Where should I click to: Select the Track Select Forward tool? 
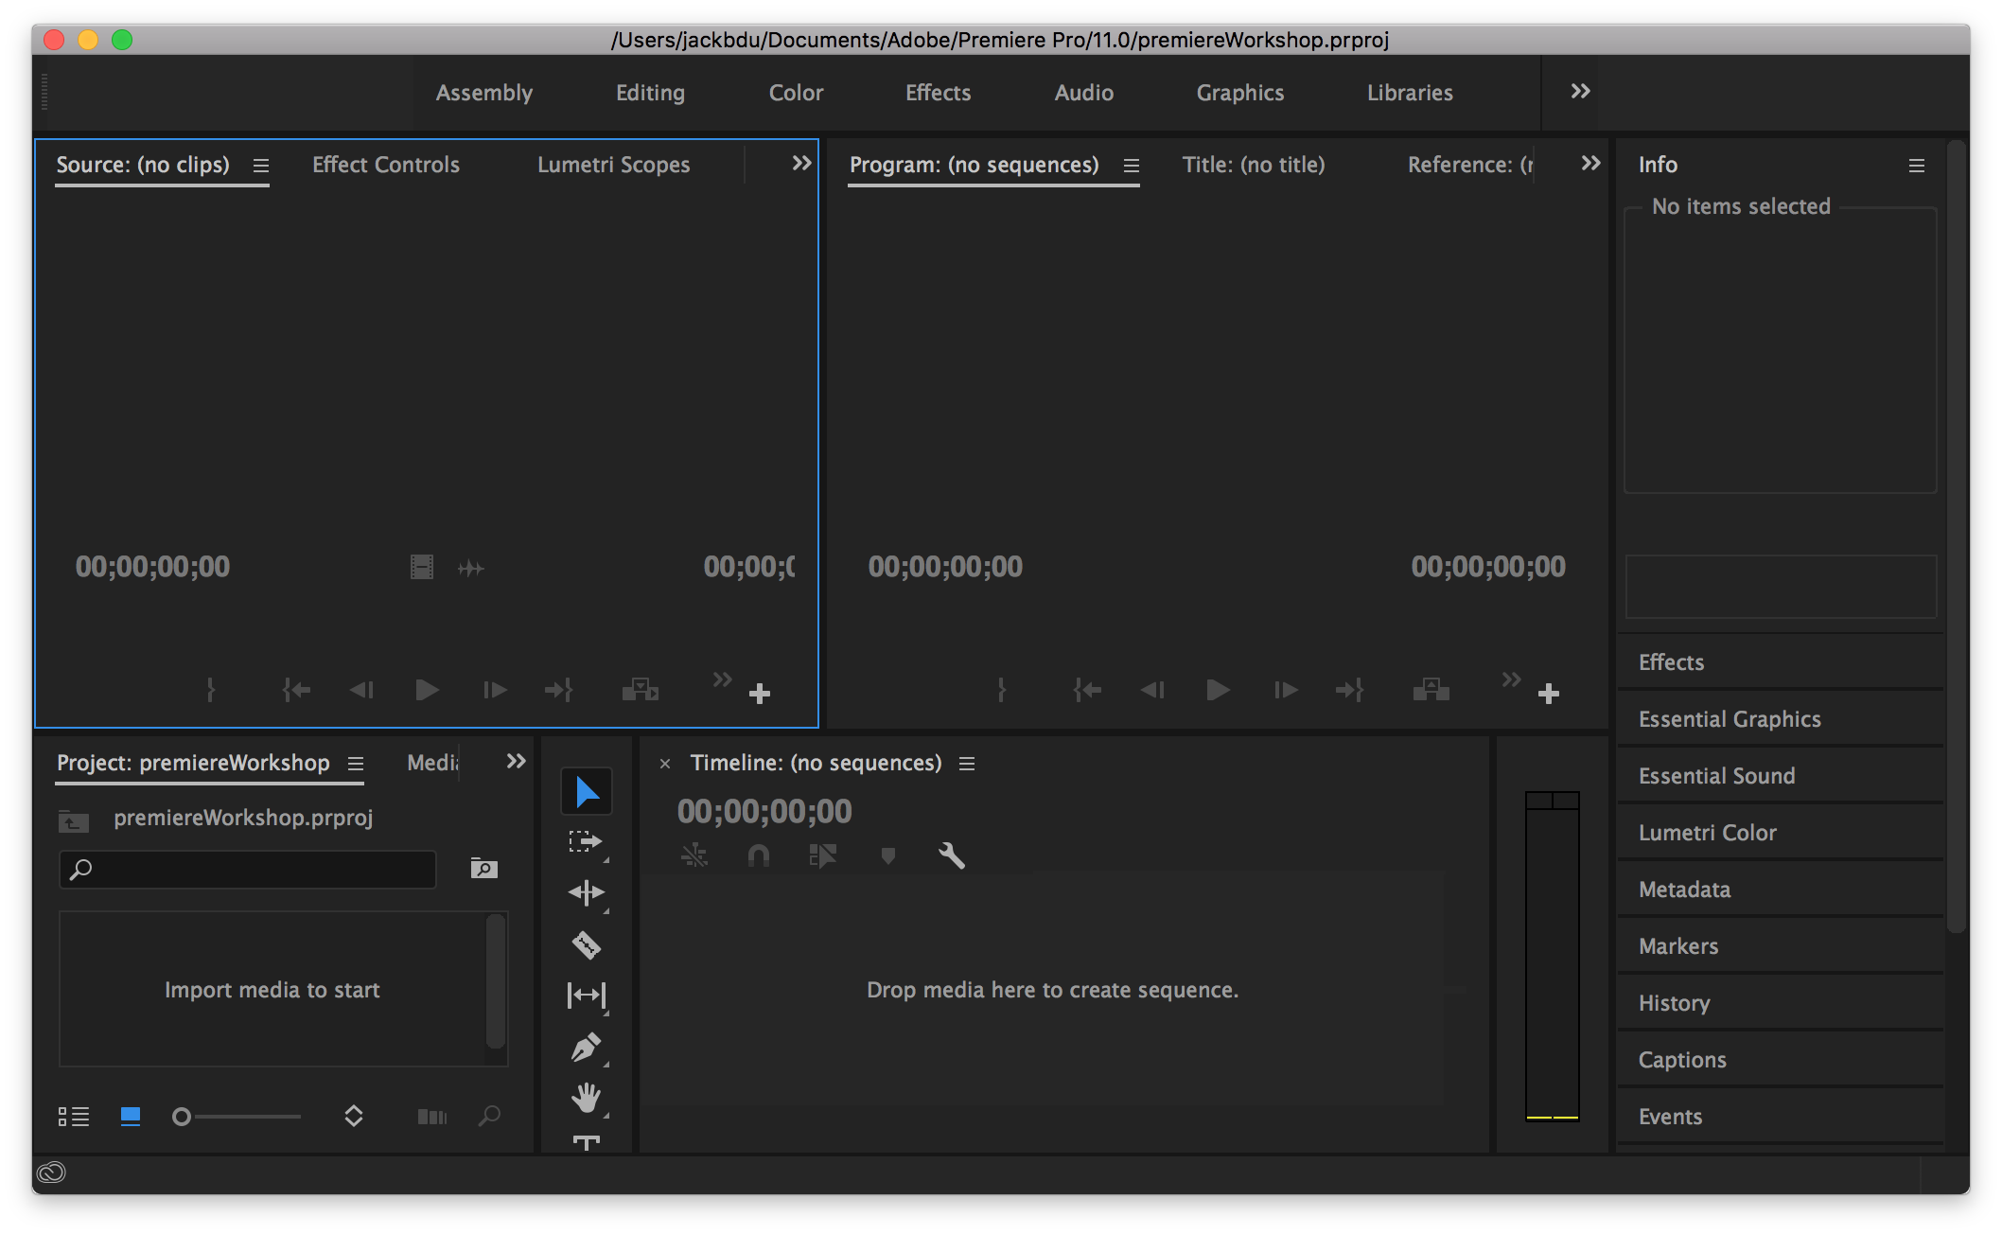586,841
